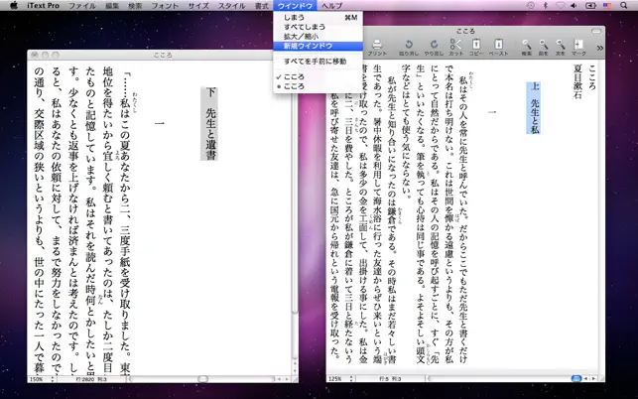Click the 行:5 列:3 position field in right window
Screen dimensions: 638x399
389,379
